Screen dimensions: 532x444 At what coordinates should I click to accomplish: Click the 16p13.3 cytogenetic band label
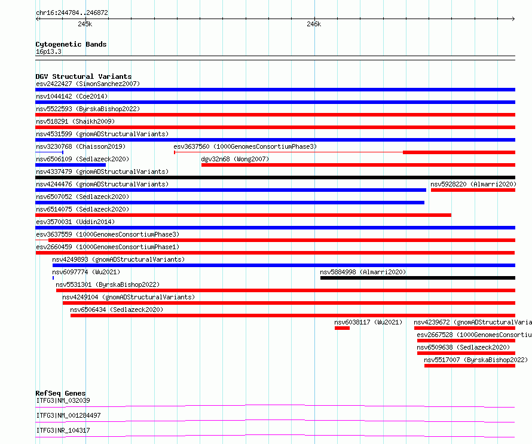pos(48,51)
